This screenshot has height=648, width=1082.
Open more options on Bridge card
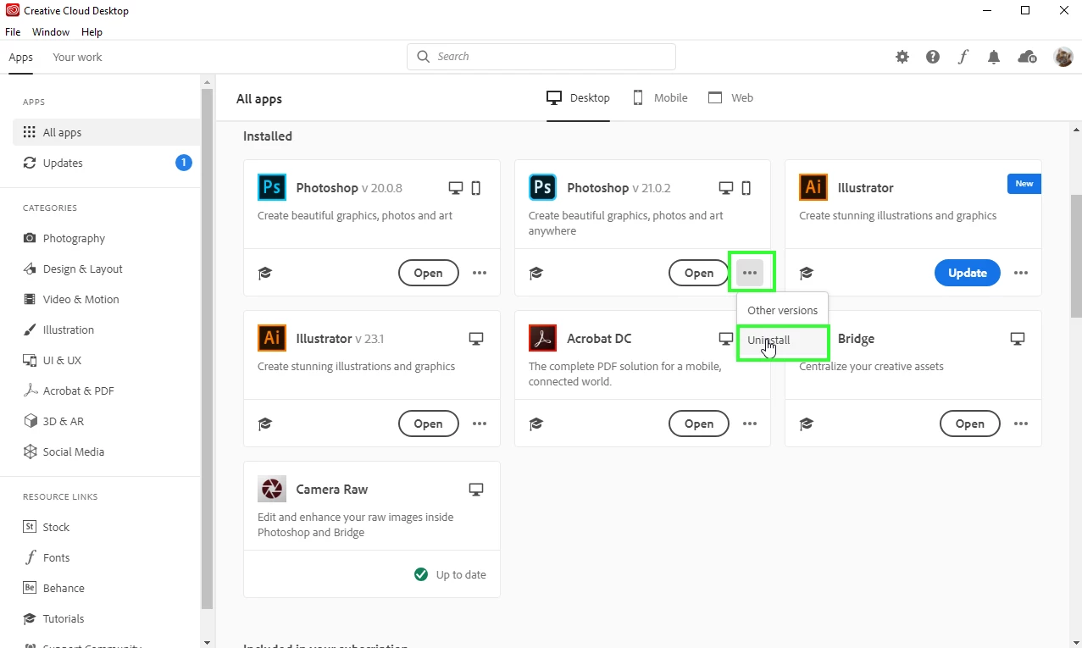coord(1021,424)
